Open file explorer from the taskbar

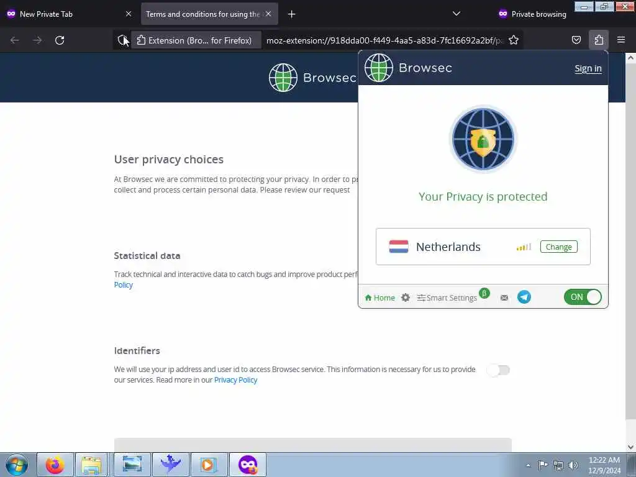click(x=92, y=465)
